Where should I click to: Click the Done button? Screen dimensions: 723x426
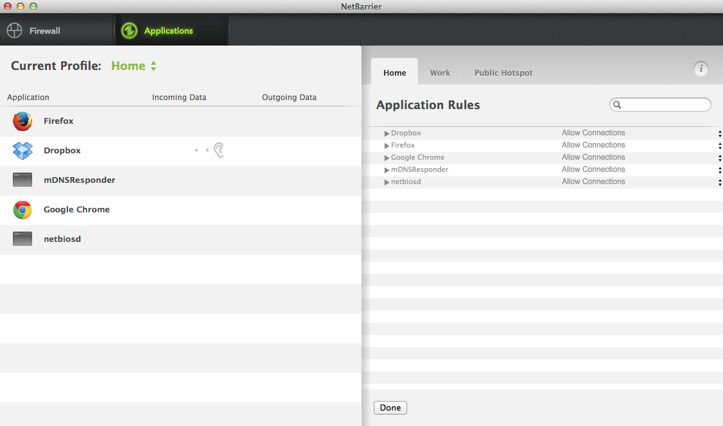pyautogui.click(x=390, y=407)
